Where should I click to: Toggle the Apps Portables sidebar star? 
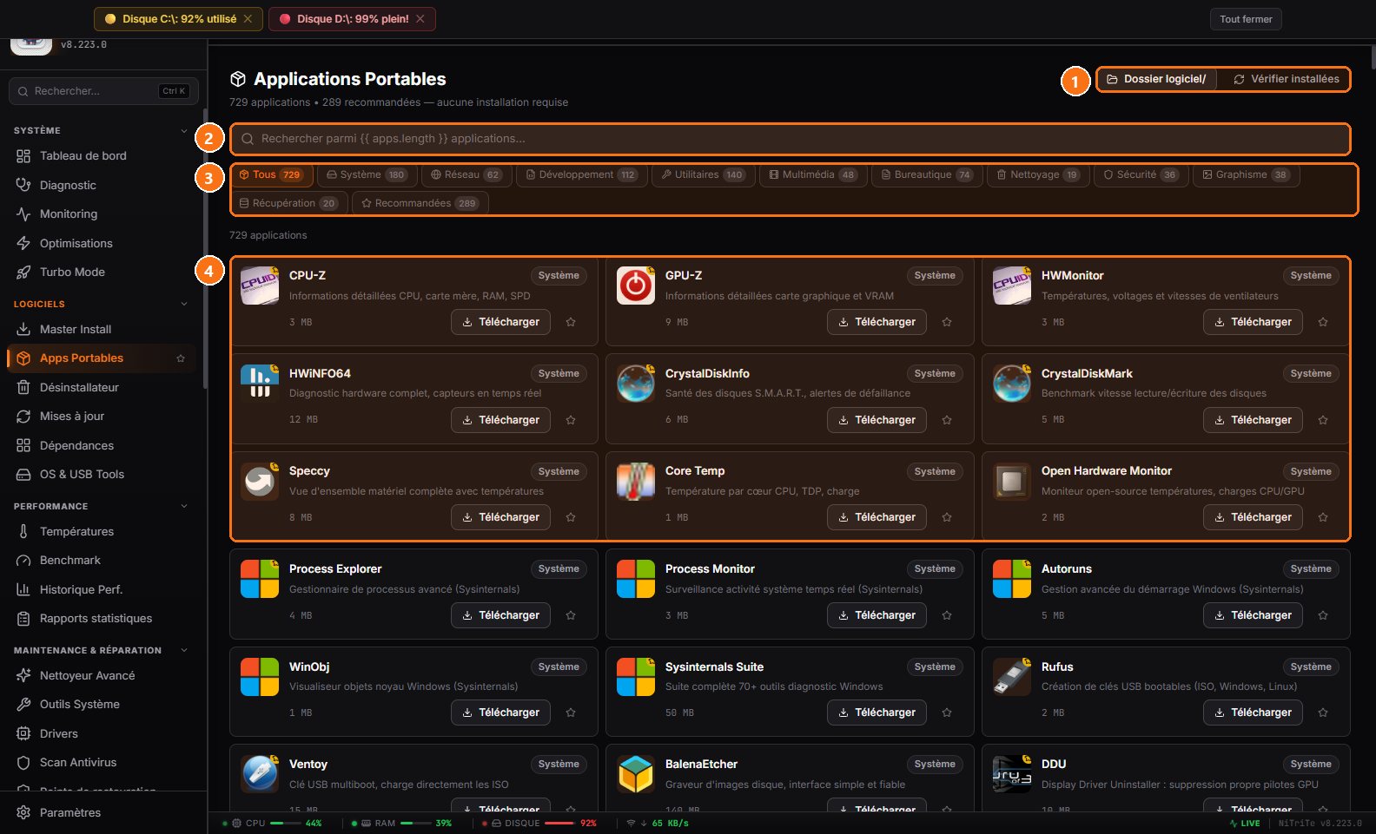click(x=181, y=358)
